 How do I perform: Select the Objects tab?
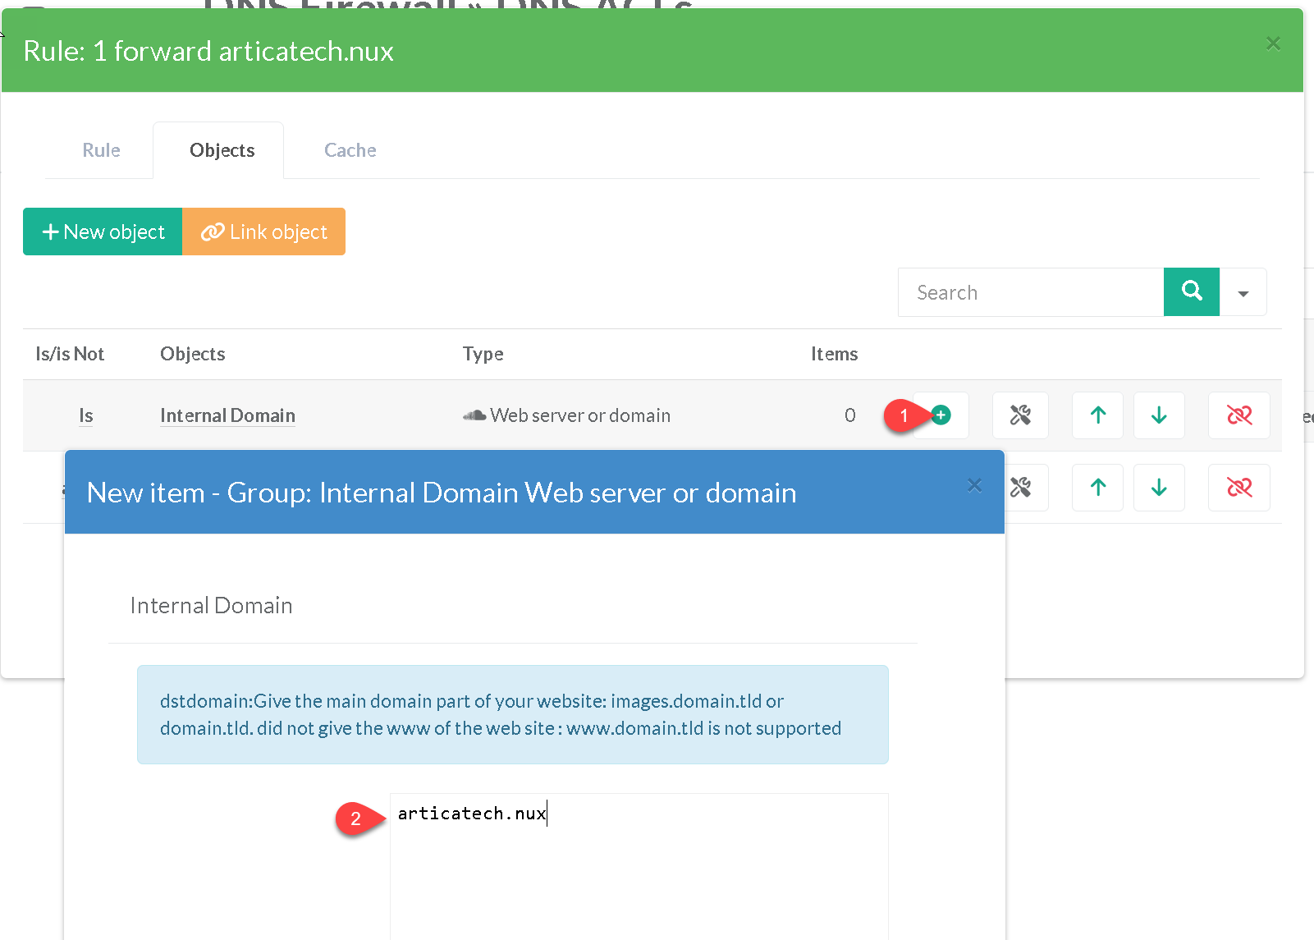click(x=222, y=150)
